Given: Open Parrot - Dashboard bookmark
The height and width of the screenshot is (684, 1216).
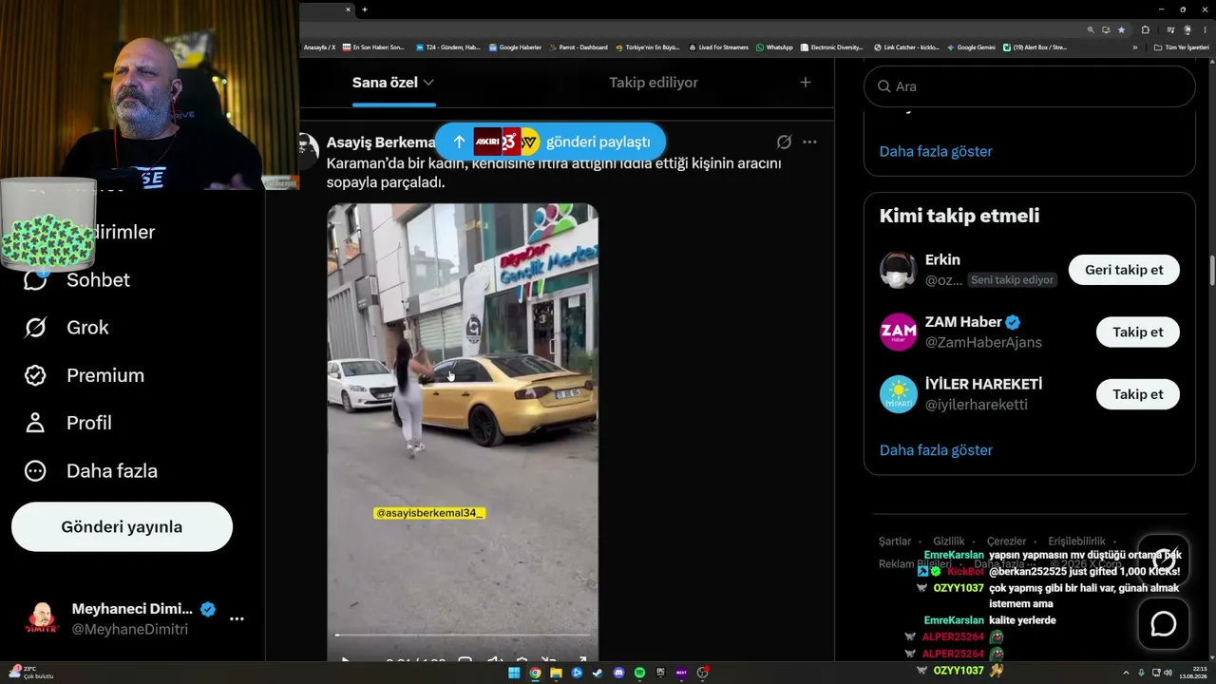Looking at the screenshot, I should pyautogui.click(x=578, y=47).
